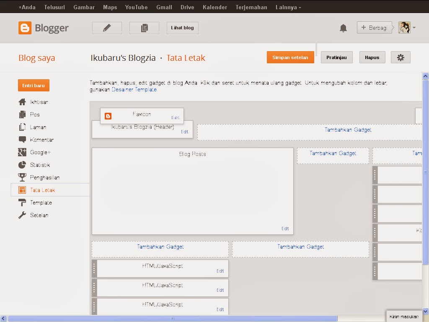Open new post with pencil icon
This screenshot has width=429, height=322.
tap(107, 28)
